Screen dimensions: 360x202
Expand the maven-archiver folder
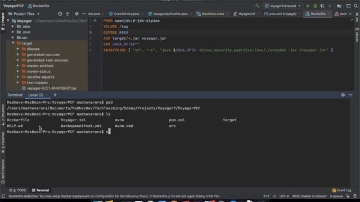[x=18, y=66]
